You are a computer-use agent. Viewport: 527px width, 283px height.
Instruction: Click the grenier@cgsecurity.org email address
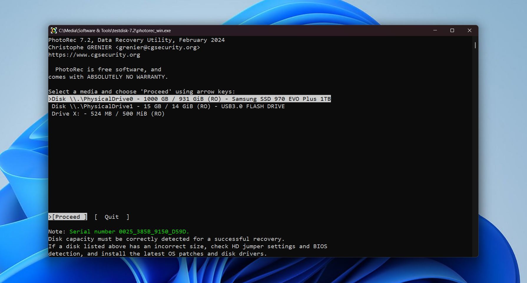158,47
